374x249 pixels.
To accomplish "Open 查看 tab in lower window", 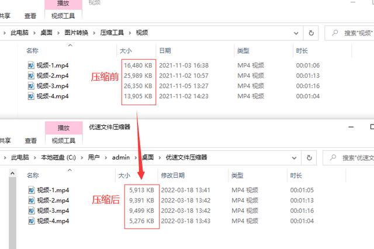I will coord(31,140).
